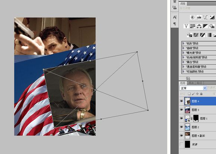Switch to the 路径 tab
Image resolution: width=216 pixels, height=154 pixels.
click(x=199, y=83)
